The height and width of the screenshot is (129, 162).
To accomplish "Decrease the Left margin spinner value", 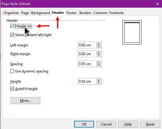I will (x=98, y=46).
